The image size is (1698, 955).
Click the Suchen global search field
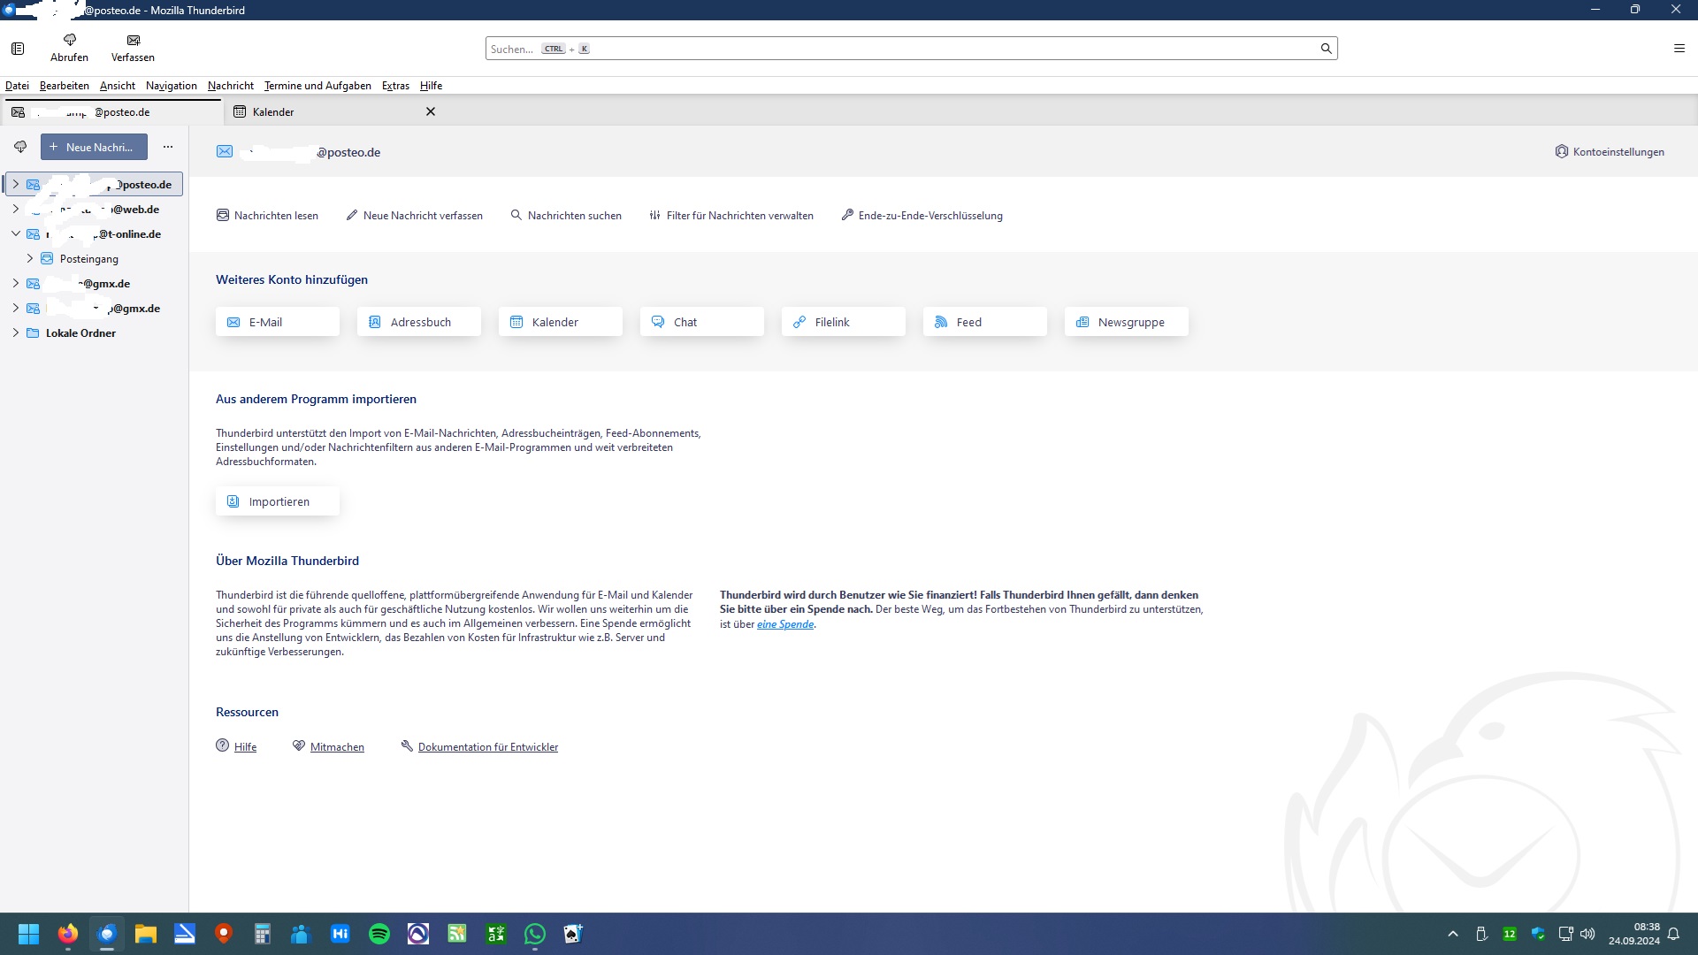pyautogui.click(x=884, y=49)
